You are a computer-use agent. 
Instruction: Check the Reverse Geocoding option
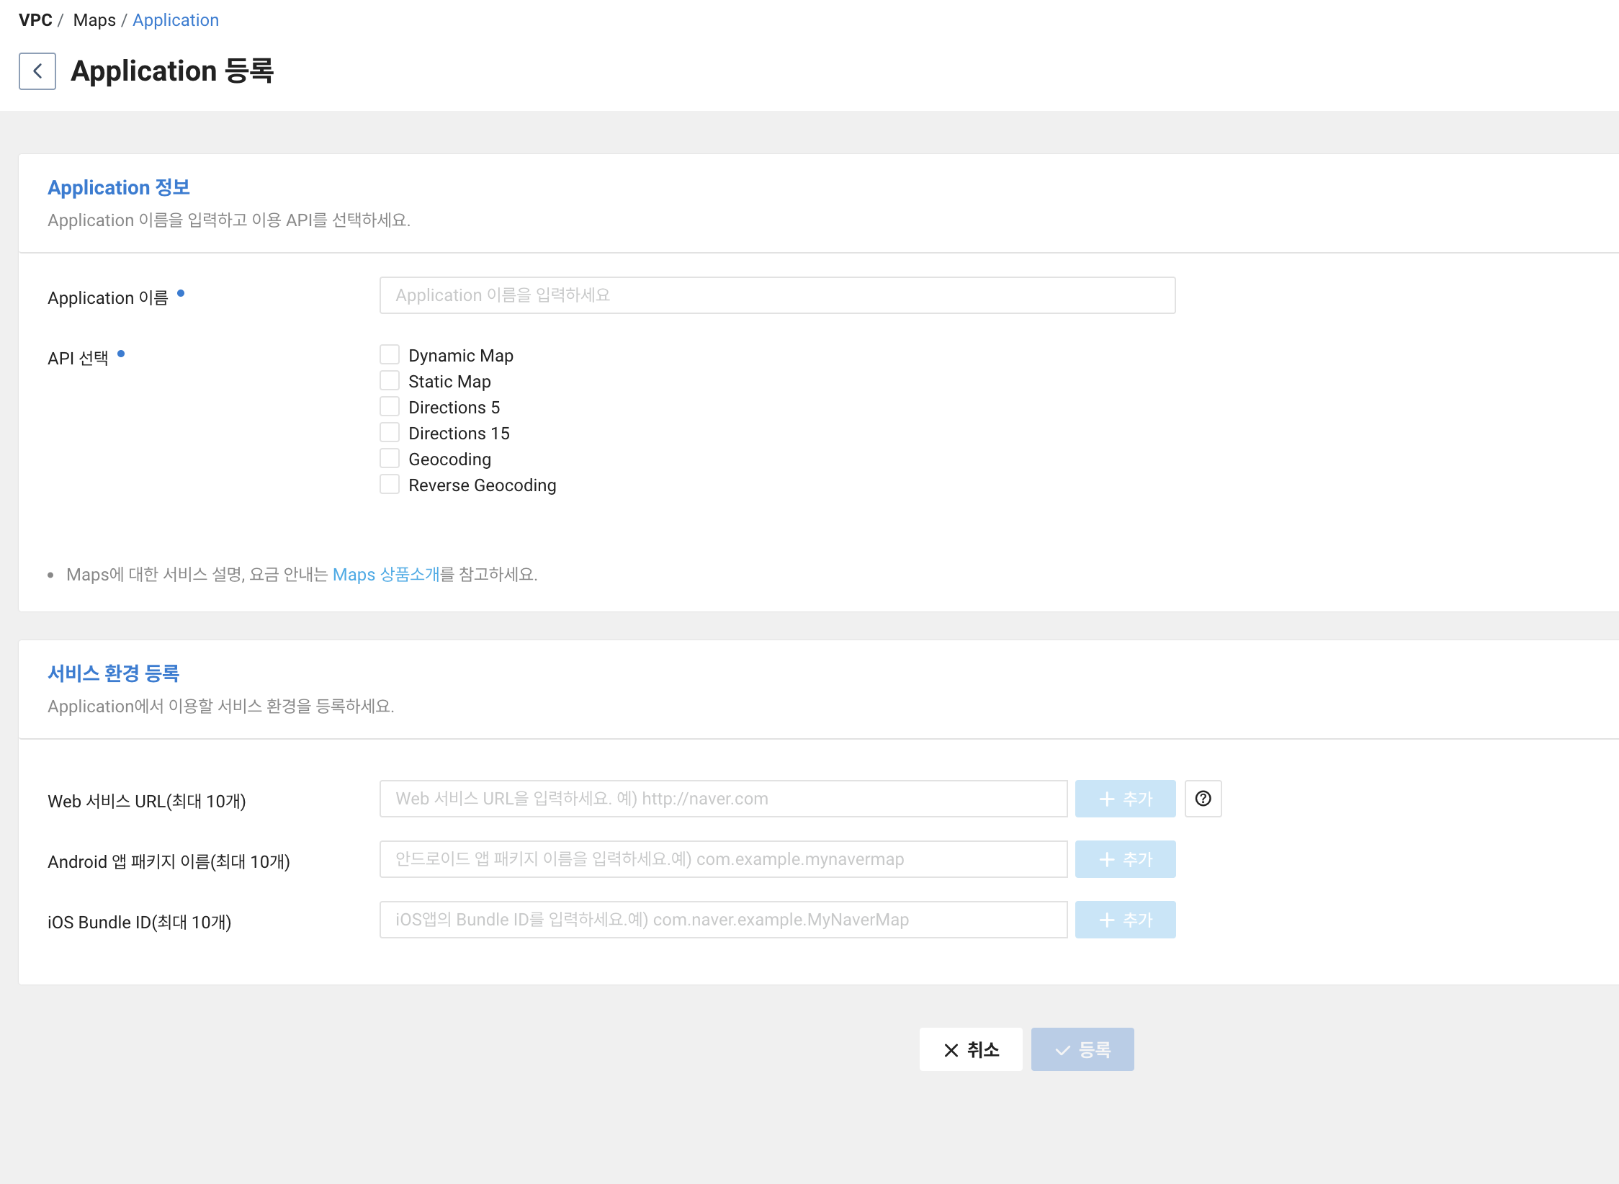390,485
